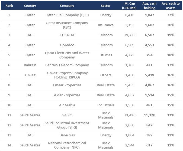
Task: Click the Dana Gas company cell
Action: tap(67, 135)
